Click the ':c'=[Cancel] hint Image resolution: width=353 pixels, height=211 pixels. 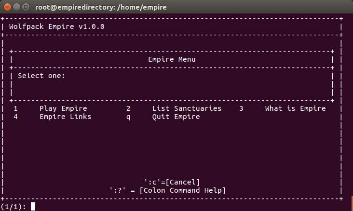(172, 182)
